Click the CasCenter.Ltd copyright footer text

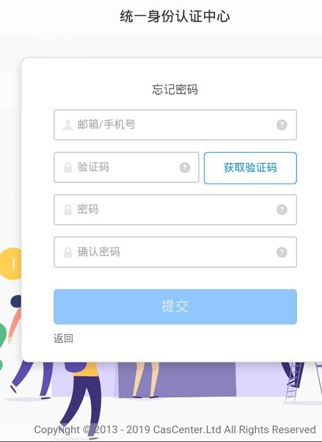(x=175, y=429)
